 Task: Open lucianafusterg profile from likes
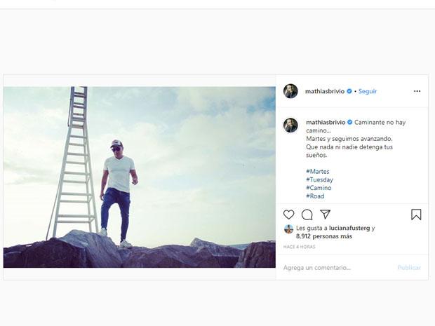(x=349, y=228)
